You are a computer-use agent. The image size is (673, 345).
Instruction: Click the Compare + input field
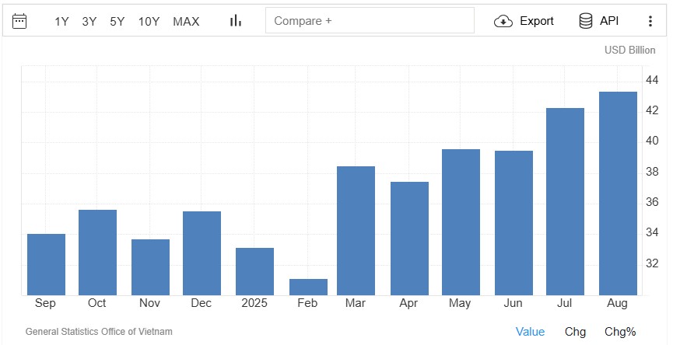(370, 21)
